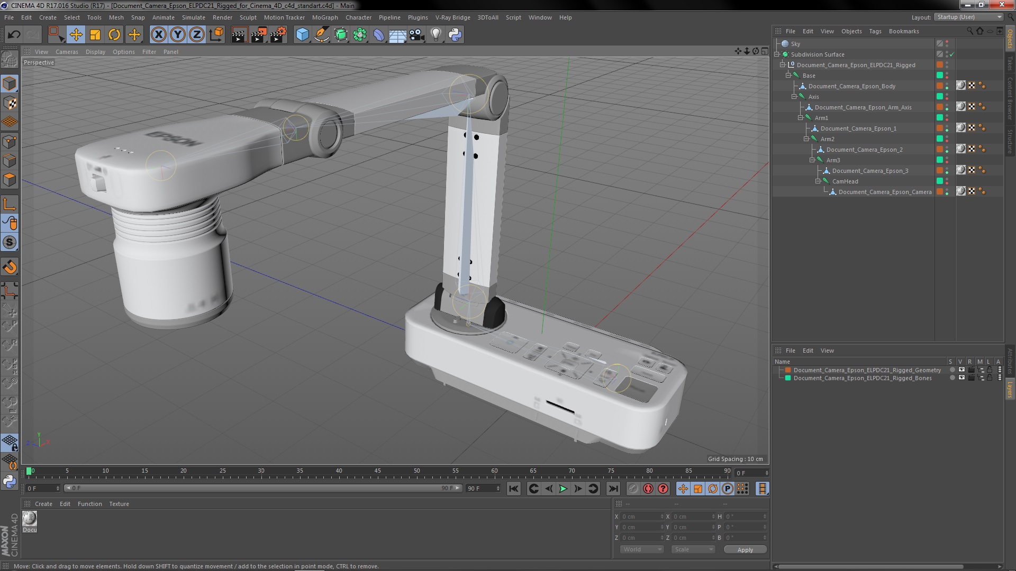
Task: Click green color swatch of Rigged_Bones layer
Action: tap(788, 378)
